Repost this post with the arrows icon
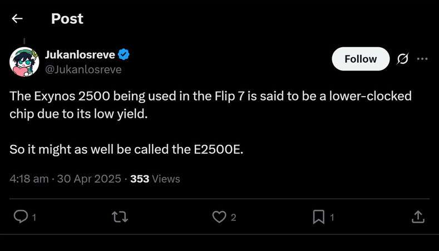This screenshot has width=439, height=251. (120, 217)
